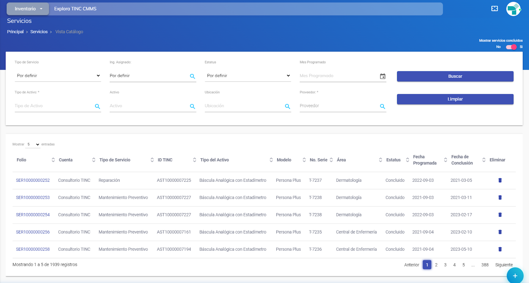Expand the Tipo de Servicio dropdown
529x283 pixels.
tap(58, 76)
